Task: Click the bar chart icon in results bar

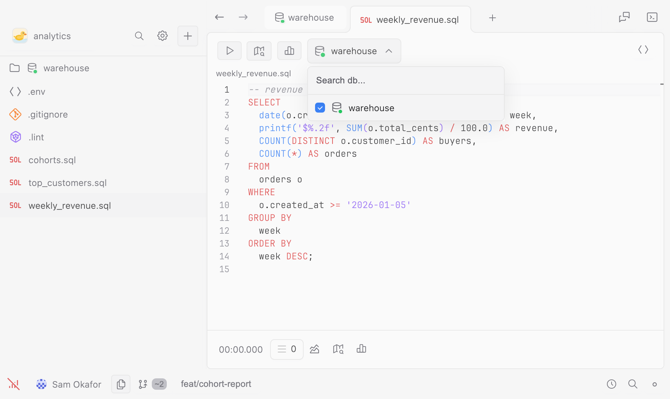Action: (x=361, y=349)
